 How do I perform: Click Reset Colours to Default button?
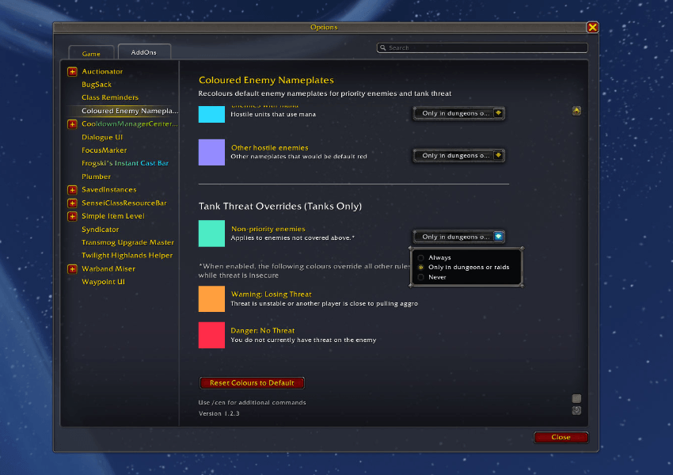tap(252, 382)
